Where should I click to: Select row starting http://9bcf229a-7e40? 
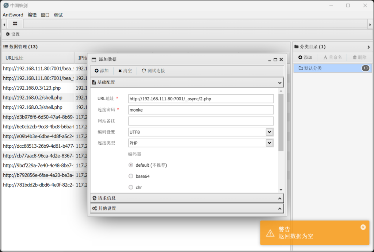coord(45,166)
